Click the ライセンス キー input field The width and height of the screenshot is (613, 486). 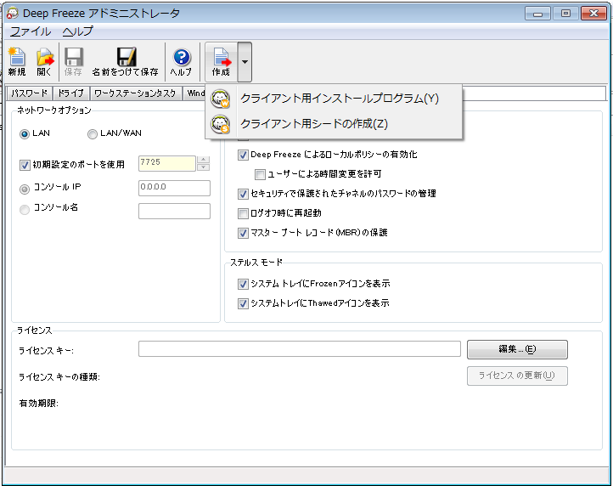coord(300,348)
